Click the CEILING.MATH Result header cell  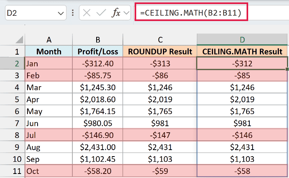point(242,51)
